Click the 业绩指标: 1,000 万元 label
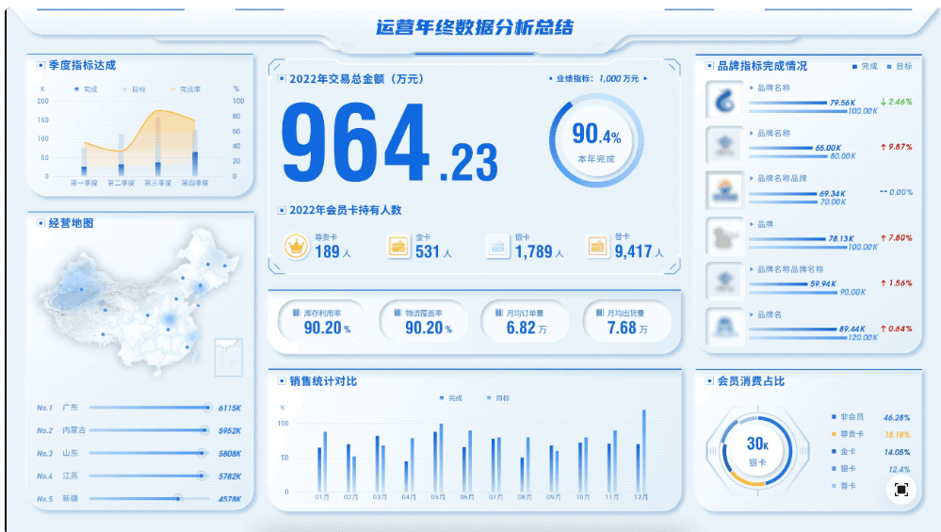The width and height of the screenshot is (941, 532). point(598,78)
